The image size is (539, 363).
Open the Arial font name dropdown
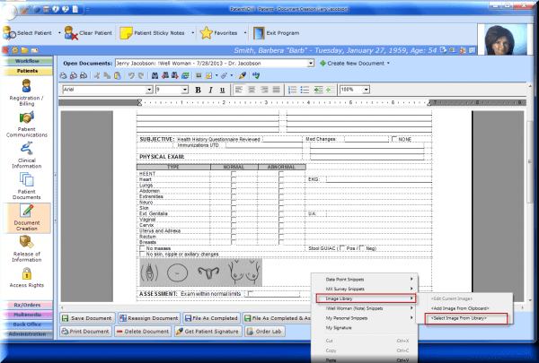147,91
